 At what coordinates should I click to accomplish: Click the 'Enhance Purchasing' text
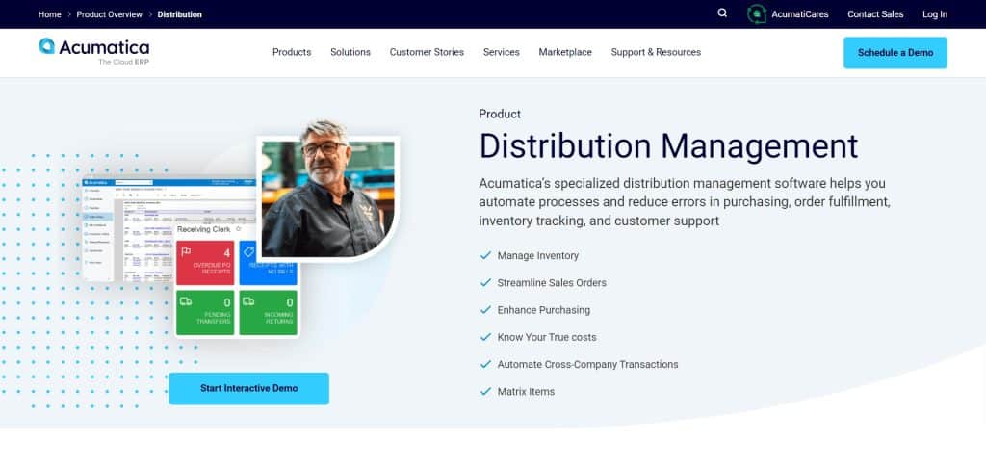543,310
